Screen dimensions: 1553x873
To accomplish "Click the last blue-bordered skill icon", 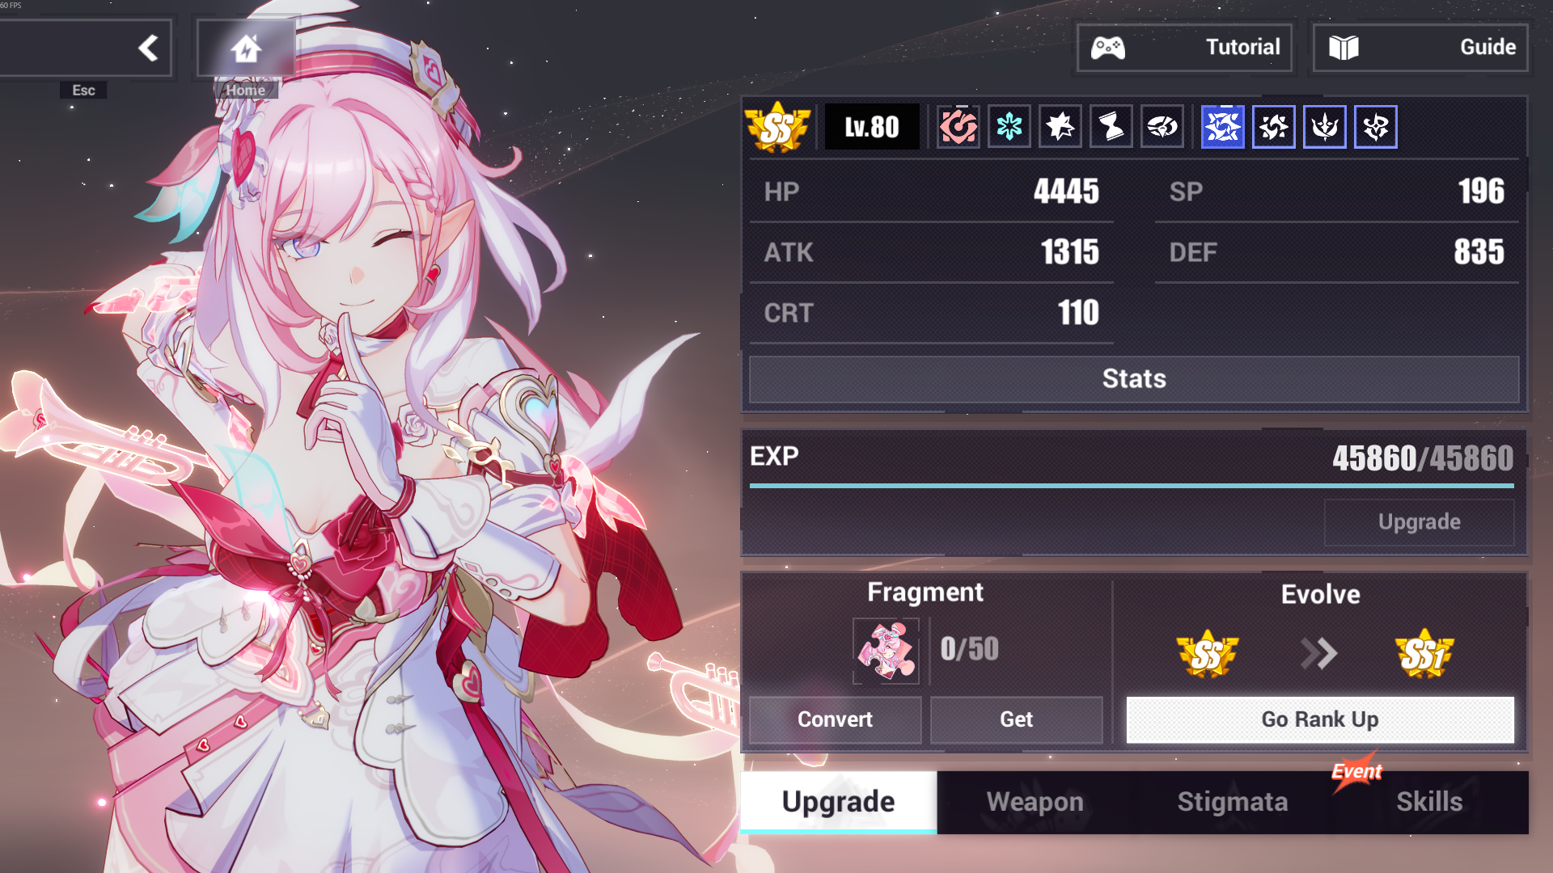I will click(1376, 127).
